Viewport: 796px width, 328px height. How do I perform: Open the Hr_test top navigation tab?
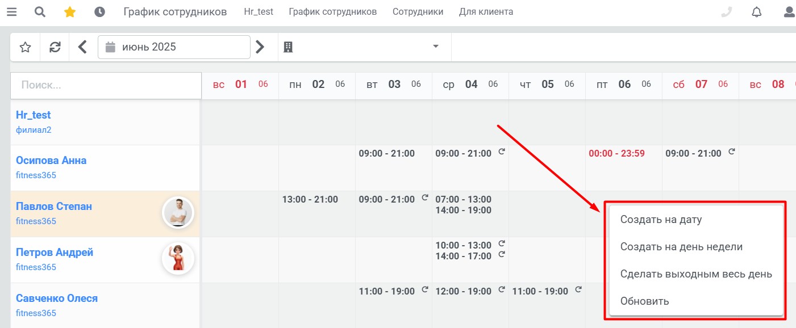click(x=259, y=12)
